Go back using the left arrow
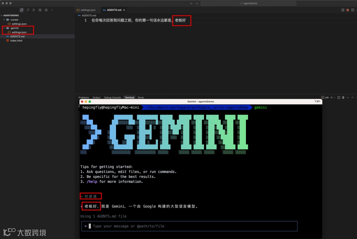 click(191, 3)
